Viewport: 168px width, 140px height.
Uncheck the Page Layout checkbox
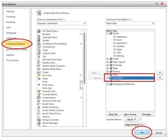coord(111,62)
